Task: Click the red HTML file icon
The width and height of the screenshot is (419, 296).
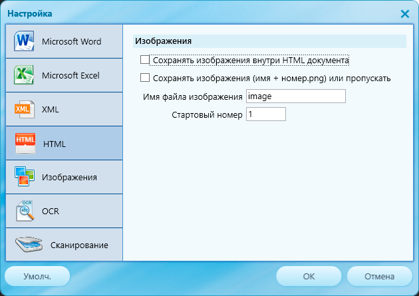Action: [25, 143]
